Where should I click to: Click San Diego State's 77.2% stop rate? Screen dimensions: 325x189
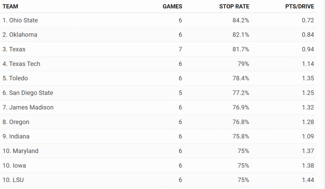pos(241,93)
